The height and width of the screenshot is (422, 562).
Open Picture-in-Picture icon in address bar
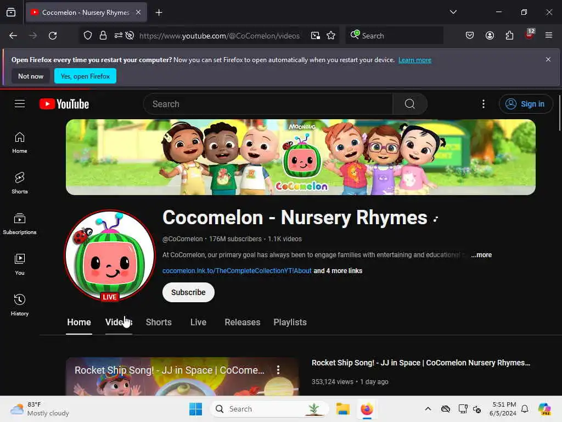pyautogui.click(x=316, y=36)
